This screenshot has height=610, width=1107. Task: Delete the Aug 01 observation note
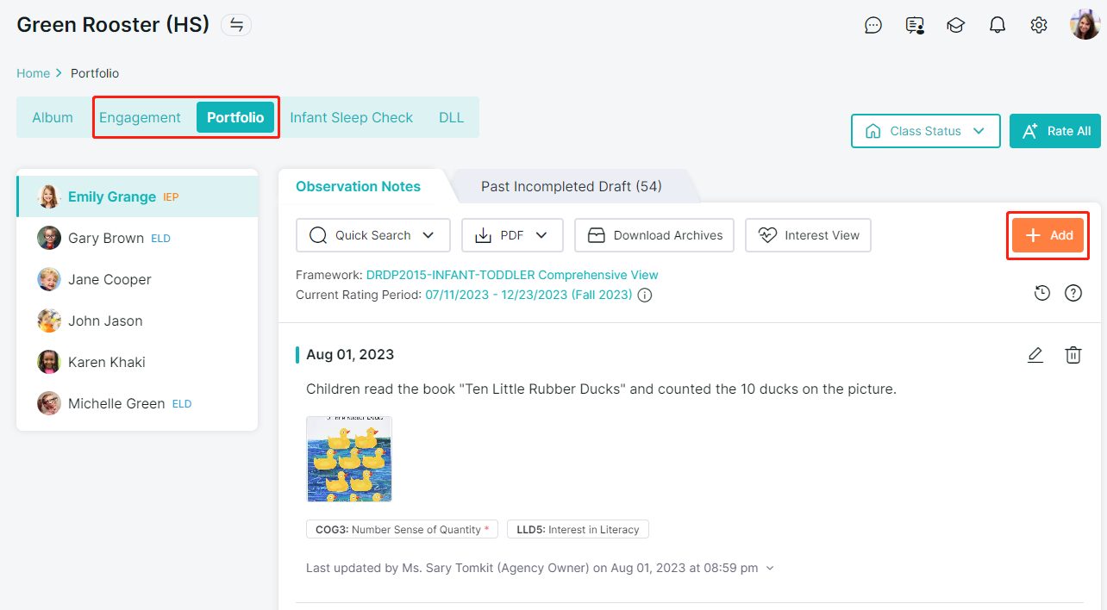coord(1073,355)
